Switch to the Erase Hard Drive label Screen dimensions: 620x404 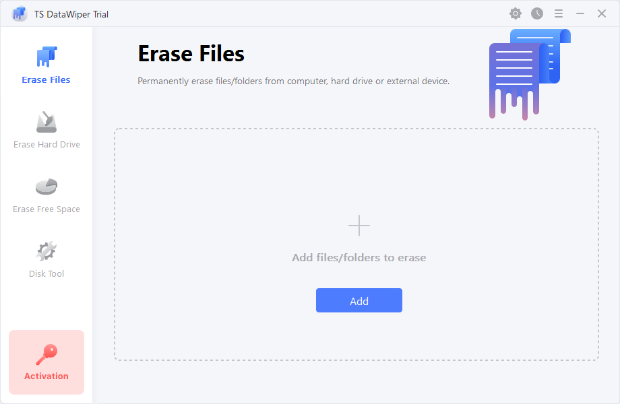pyautogui.click(x=46, y=145)
